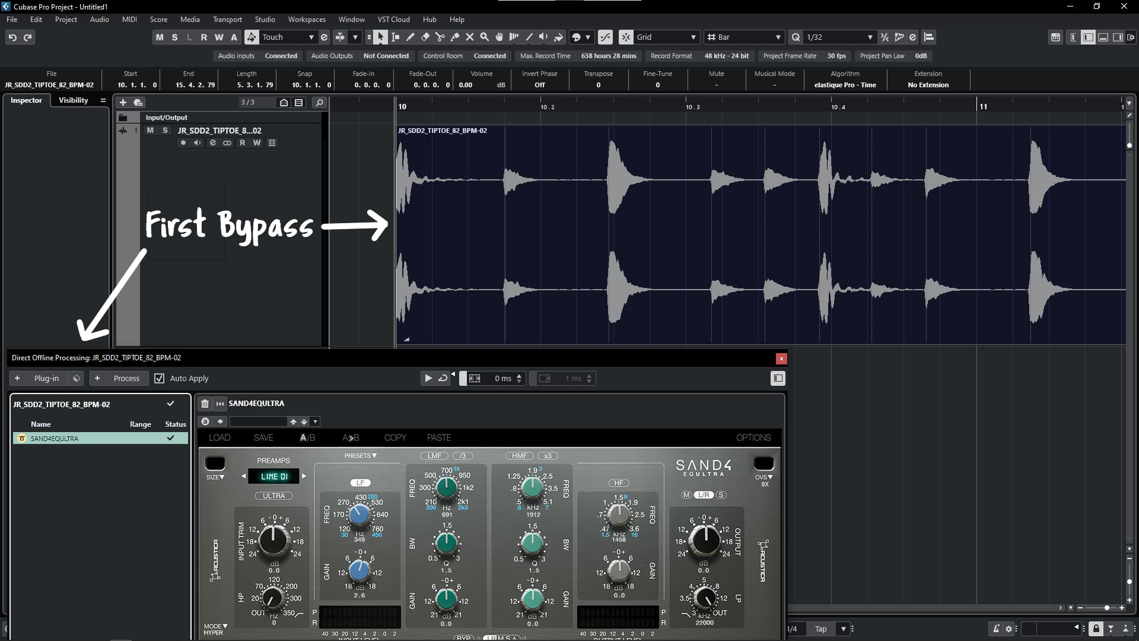This screenshot has height=641, width=1139.
Task: Expand the 1/32 quantize preset dropdown
Action: pyautogui.click(x=870, y=37)
